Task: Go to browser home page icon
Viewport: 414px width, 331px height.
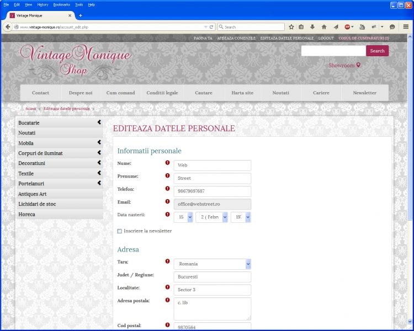Action: click(324, 26)
